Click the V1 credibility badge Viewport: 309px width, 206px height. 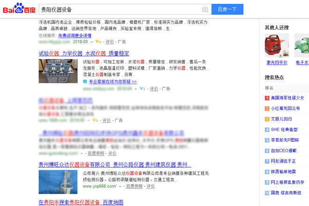click(x=142, y=88)
